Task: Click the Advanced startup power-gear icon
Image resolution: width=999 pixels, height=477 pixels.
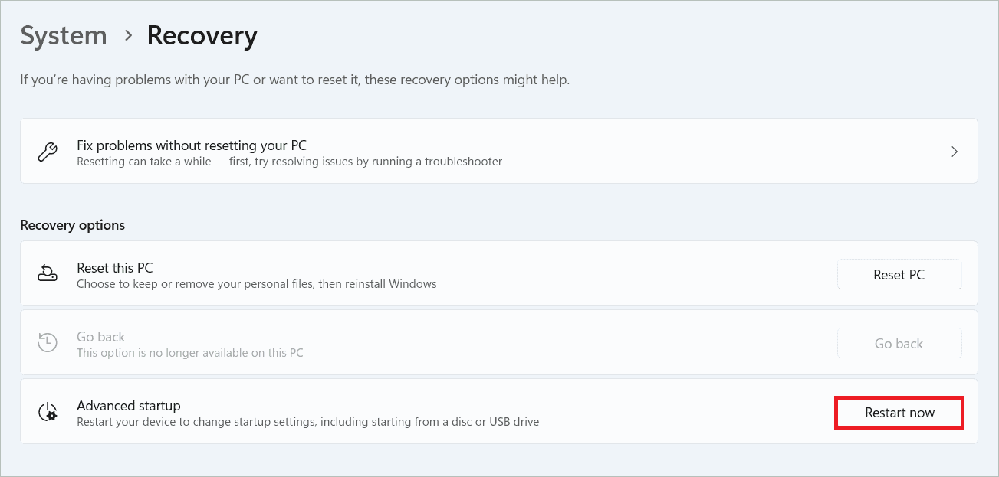Action: (48, 412)
